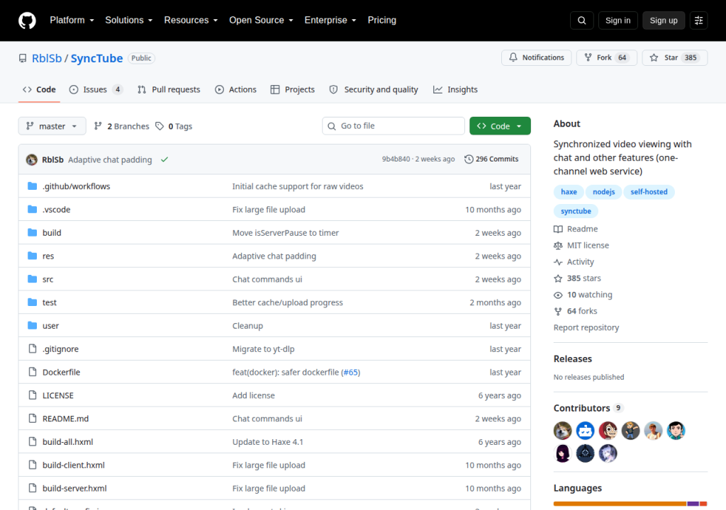Open the res folder

(48, 256)
